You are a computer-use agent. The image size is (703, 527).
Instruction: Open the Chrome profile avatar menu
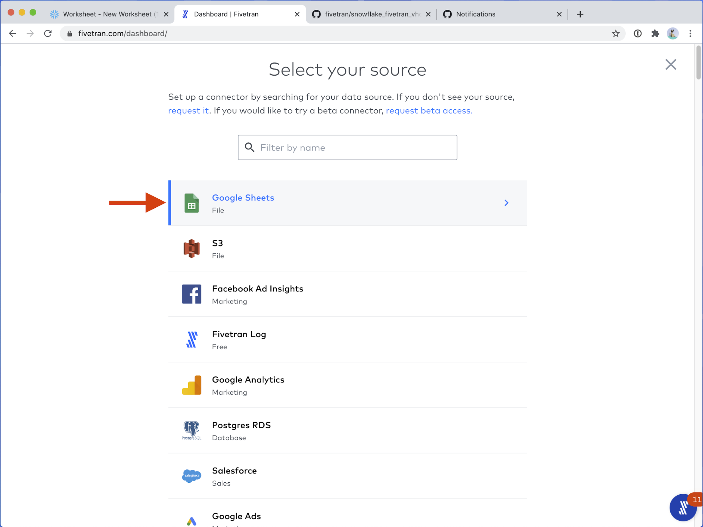tap(672, 33)
